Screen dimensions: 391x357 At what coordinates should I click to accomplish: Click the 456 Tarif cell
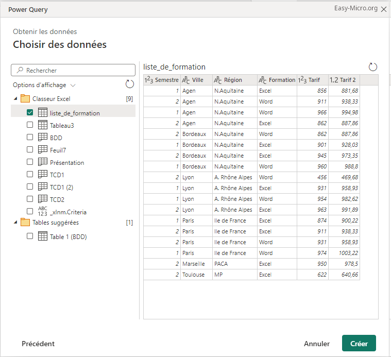313,177
